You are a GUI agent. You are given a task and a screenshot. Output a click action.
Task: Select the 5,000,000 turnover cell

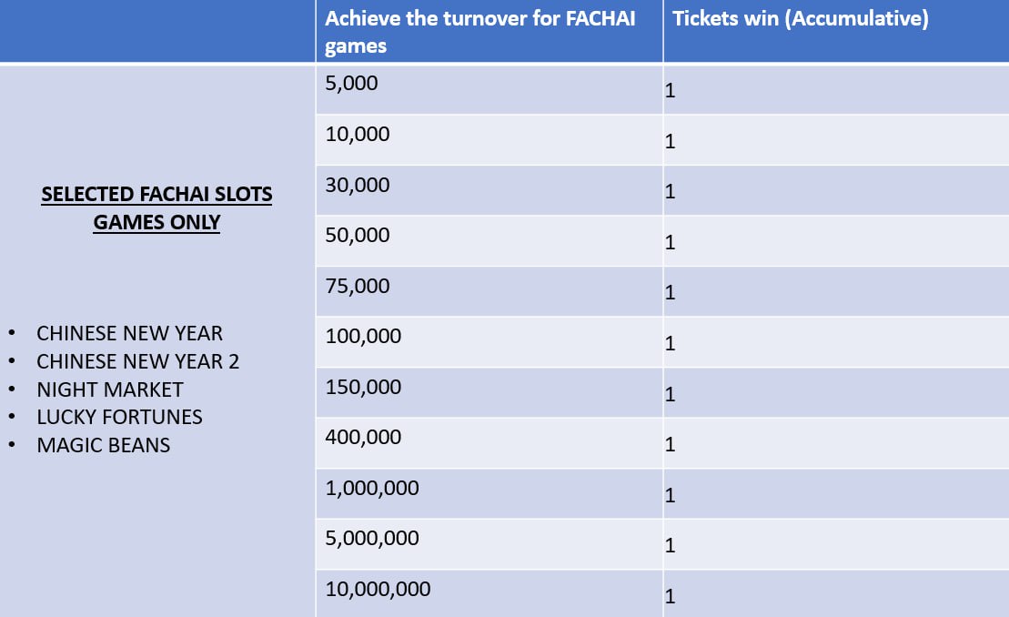coord(489,544)
